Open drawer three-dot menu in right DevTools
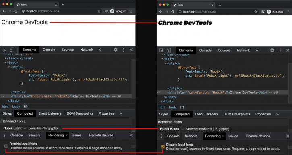The height and width of the screenshot is (155, 292). pyautogui.click(x=161, y=136)
